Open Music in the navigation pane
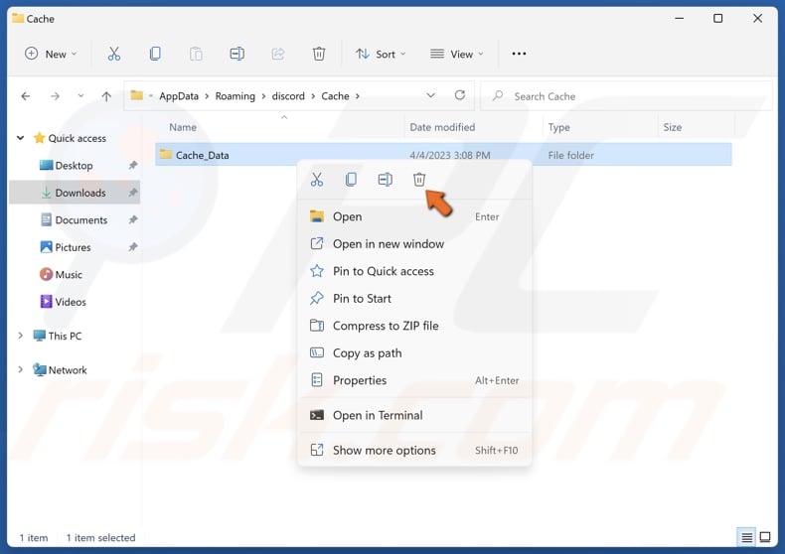Image resolution: width=785 pixels, height=554 pixels. click(x=61, y=274)
